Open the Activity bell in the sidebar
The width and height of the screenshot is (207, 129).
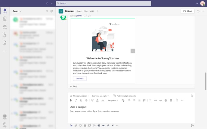(5, 11)
